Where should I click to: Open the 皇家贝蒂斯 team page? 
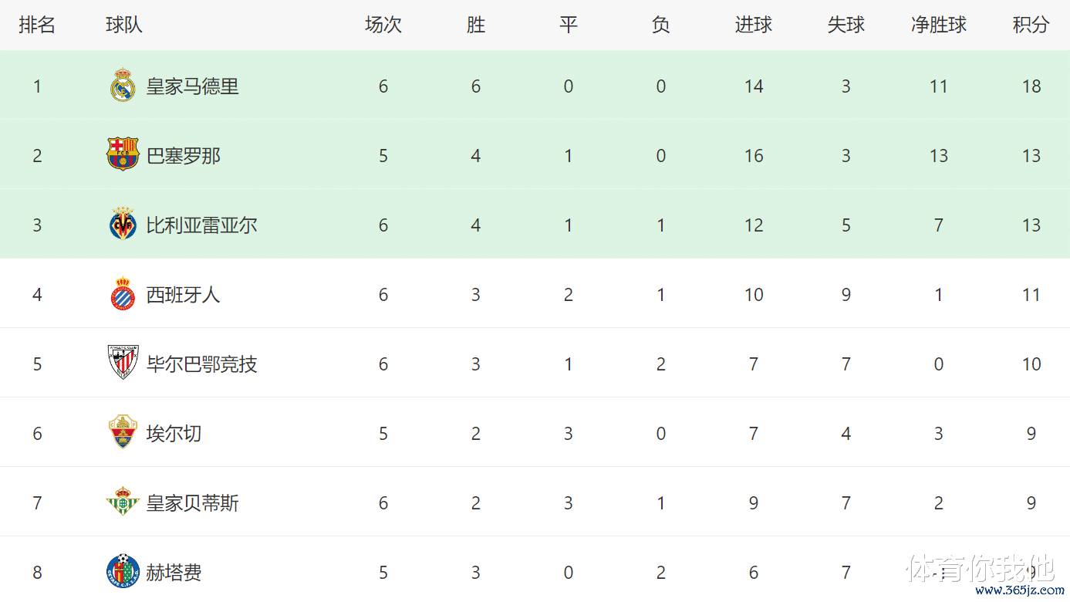193,503
